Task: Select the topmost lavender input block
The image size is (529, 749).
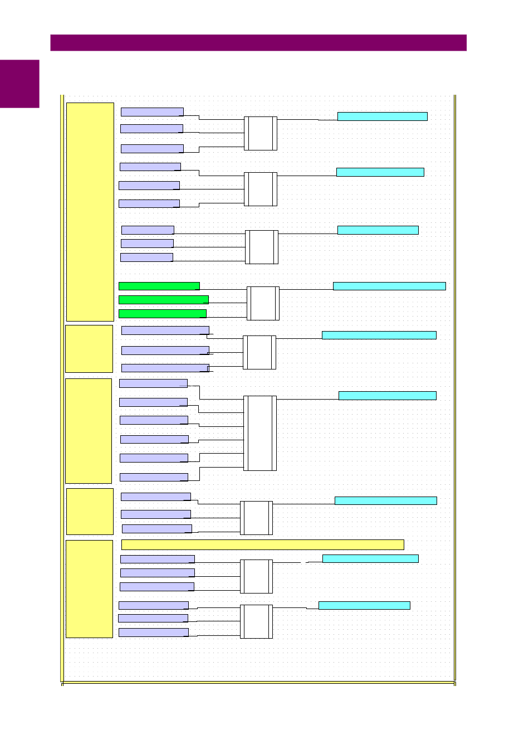Action: coord(152,112)
